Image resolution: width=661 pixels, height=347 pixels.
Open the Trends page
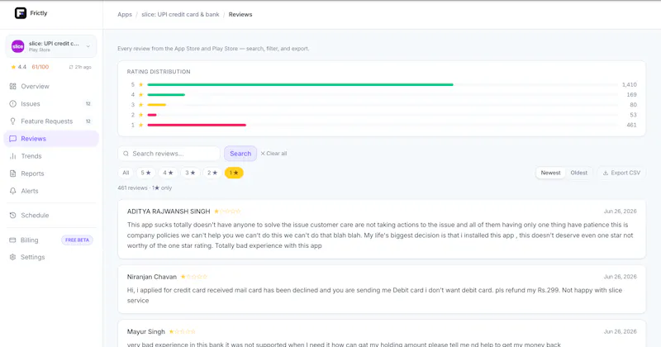51,156
